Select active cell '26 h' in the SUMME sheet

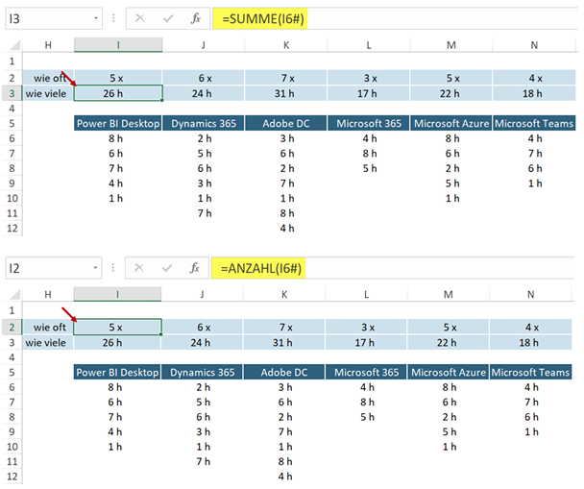coord(118,93)
